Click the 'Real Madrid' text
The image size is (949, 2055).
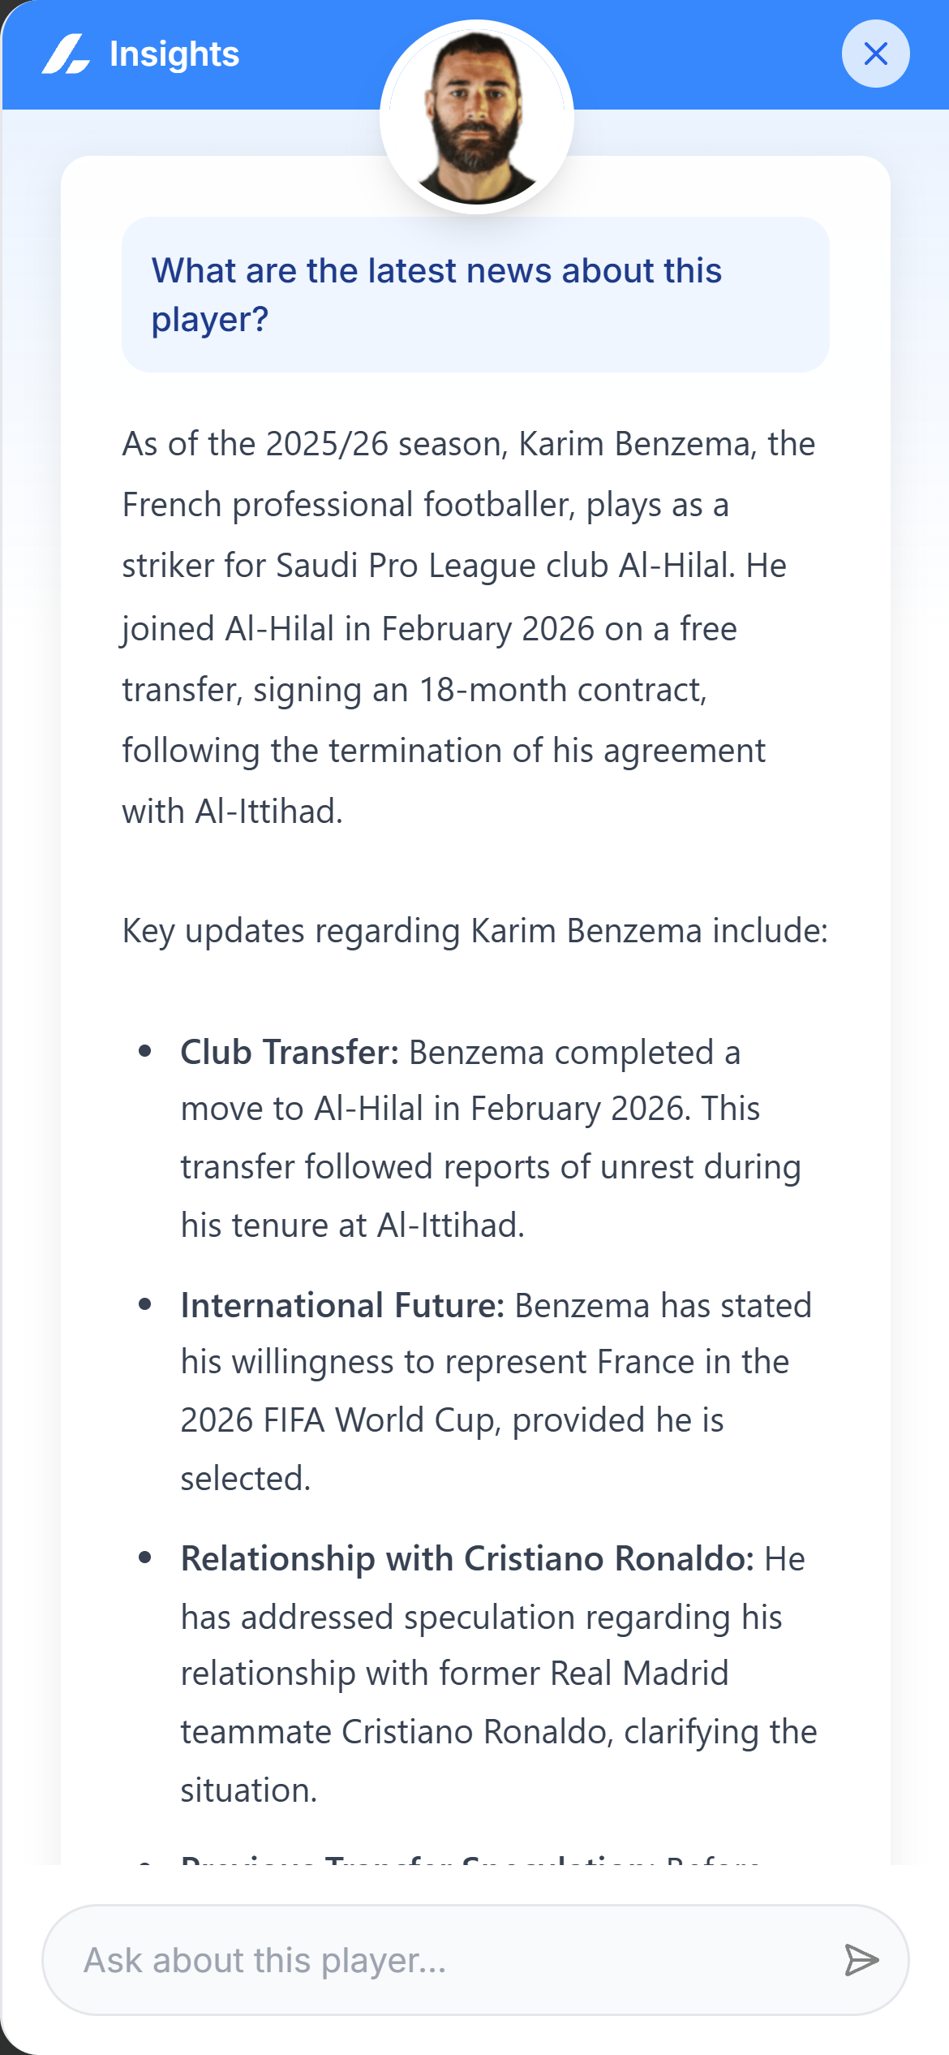(x=639, y=1674)
